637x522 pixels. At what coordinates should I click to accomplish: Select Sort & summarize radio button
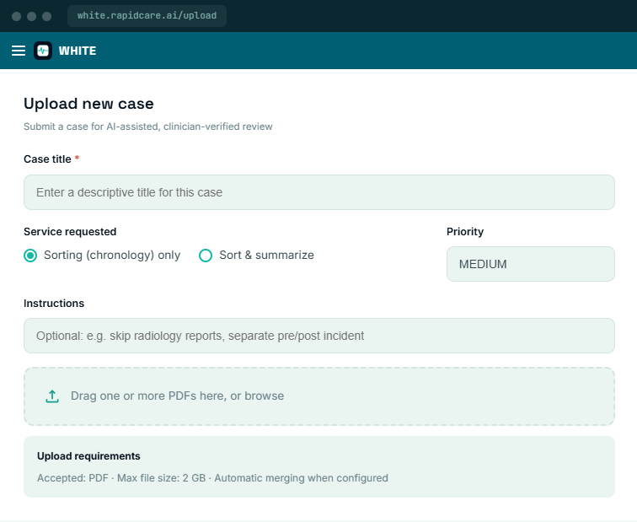click(206, 256)
